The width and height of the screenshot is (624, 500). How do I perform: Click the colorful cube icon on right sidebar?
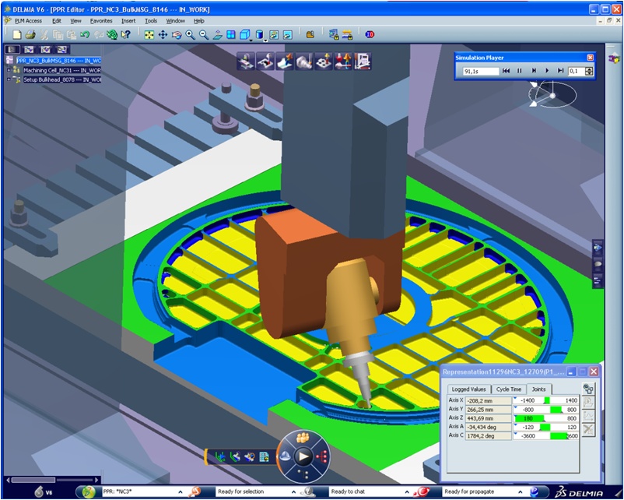point(614,58)
